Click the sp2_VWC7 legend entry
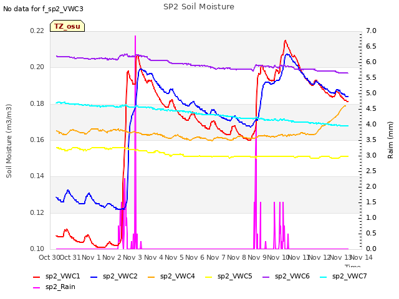Image resolution: width=399 pixels, height=299 pixels. (344, 276)
